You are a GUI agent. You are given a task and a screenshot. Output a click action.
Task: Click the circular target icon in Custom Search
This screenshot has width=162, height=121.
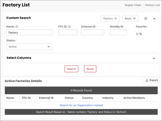pyautogui.click(x=146, y=19)
